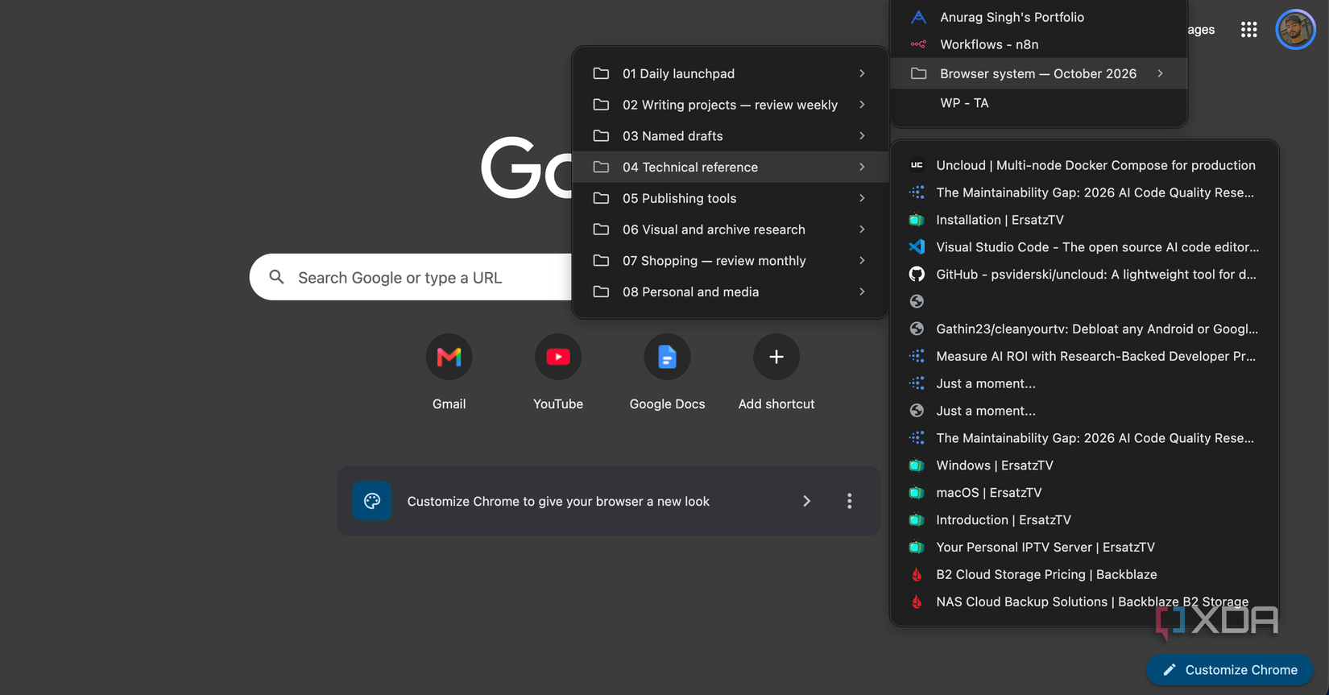Open three-dot menu on Customize Chrome card
Screen dimensions: 1329x695
[849, 501]
